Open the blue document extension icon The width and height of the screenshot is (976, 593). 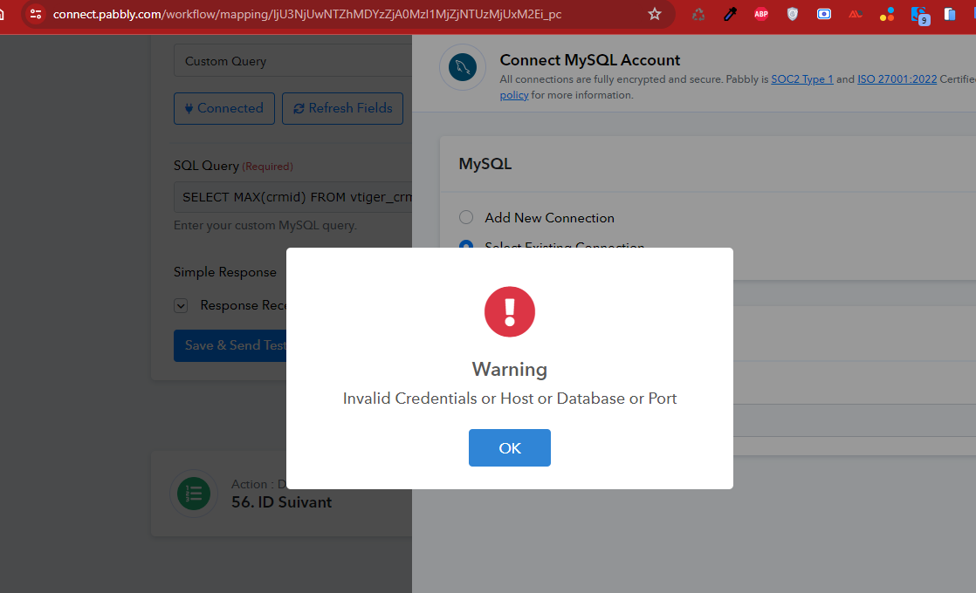point(950,14)
